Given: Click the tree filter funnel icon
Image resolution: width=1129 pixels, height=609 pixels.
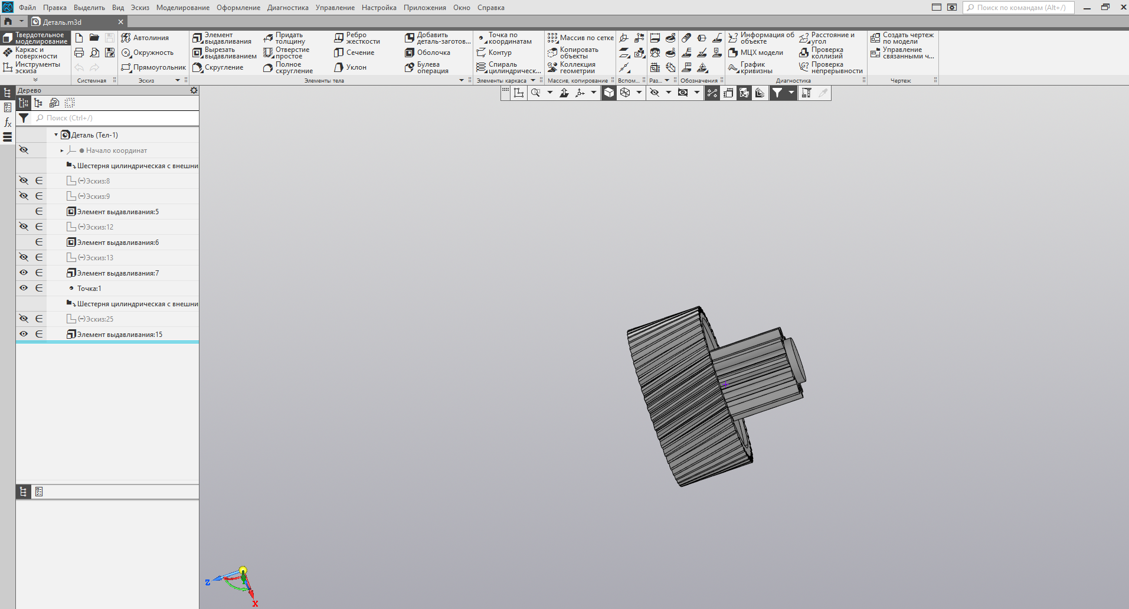Looking at the screenshot, I should [24, 118].
